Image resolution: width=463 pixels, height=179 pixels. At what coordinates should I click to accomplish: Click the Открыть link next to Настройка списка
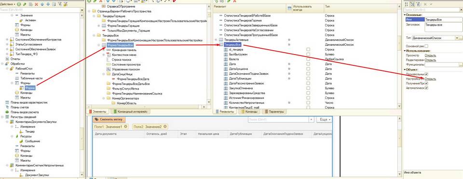tap(430, 79)
